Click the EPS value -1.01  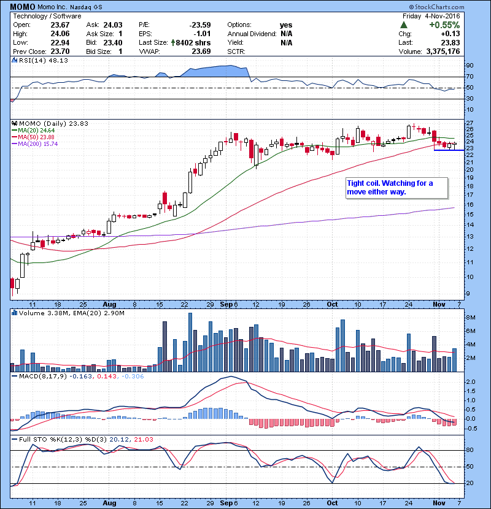pos(202,34)
